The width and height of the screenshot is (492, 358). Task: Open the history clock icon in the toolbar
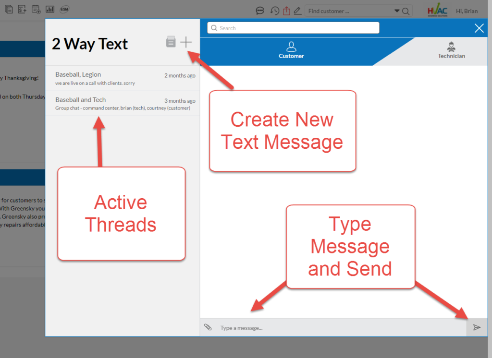click(274, 10)
